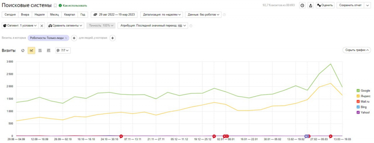Expand the arrow beside Сохранить отчет
The height and width of the screenshot is (143, 374).
click(367, 5)
